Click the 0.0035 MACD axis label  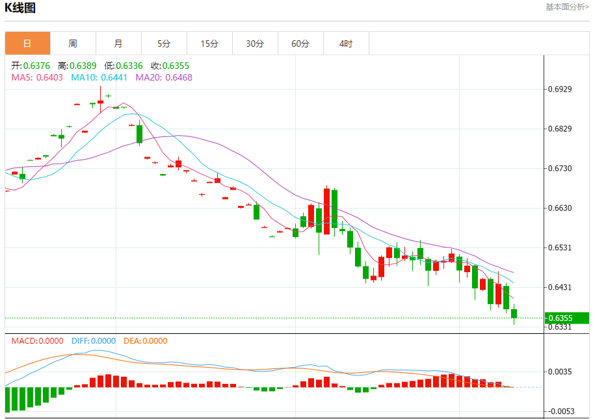tap(560, 372)
